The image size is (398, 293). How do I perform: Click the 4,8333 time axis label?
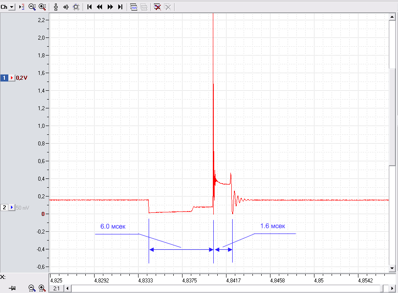[146, 281]
